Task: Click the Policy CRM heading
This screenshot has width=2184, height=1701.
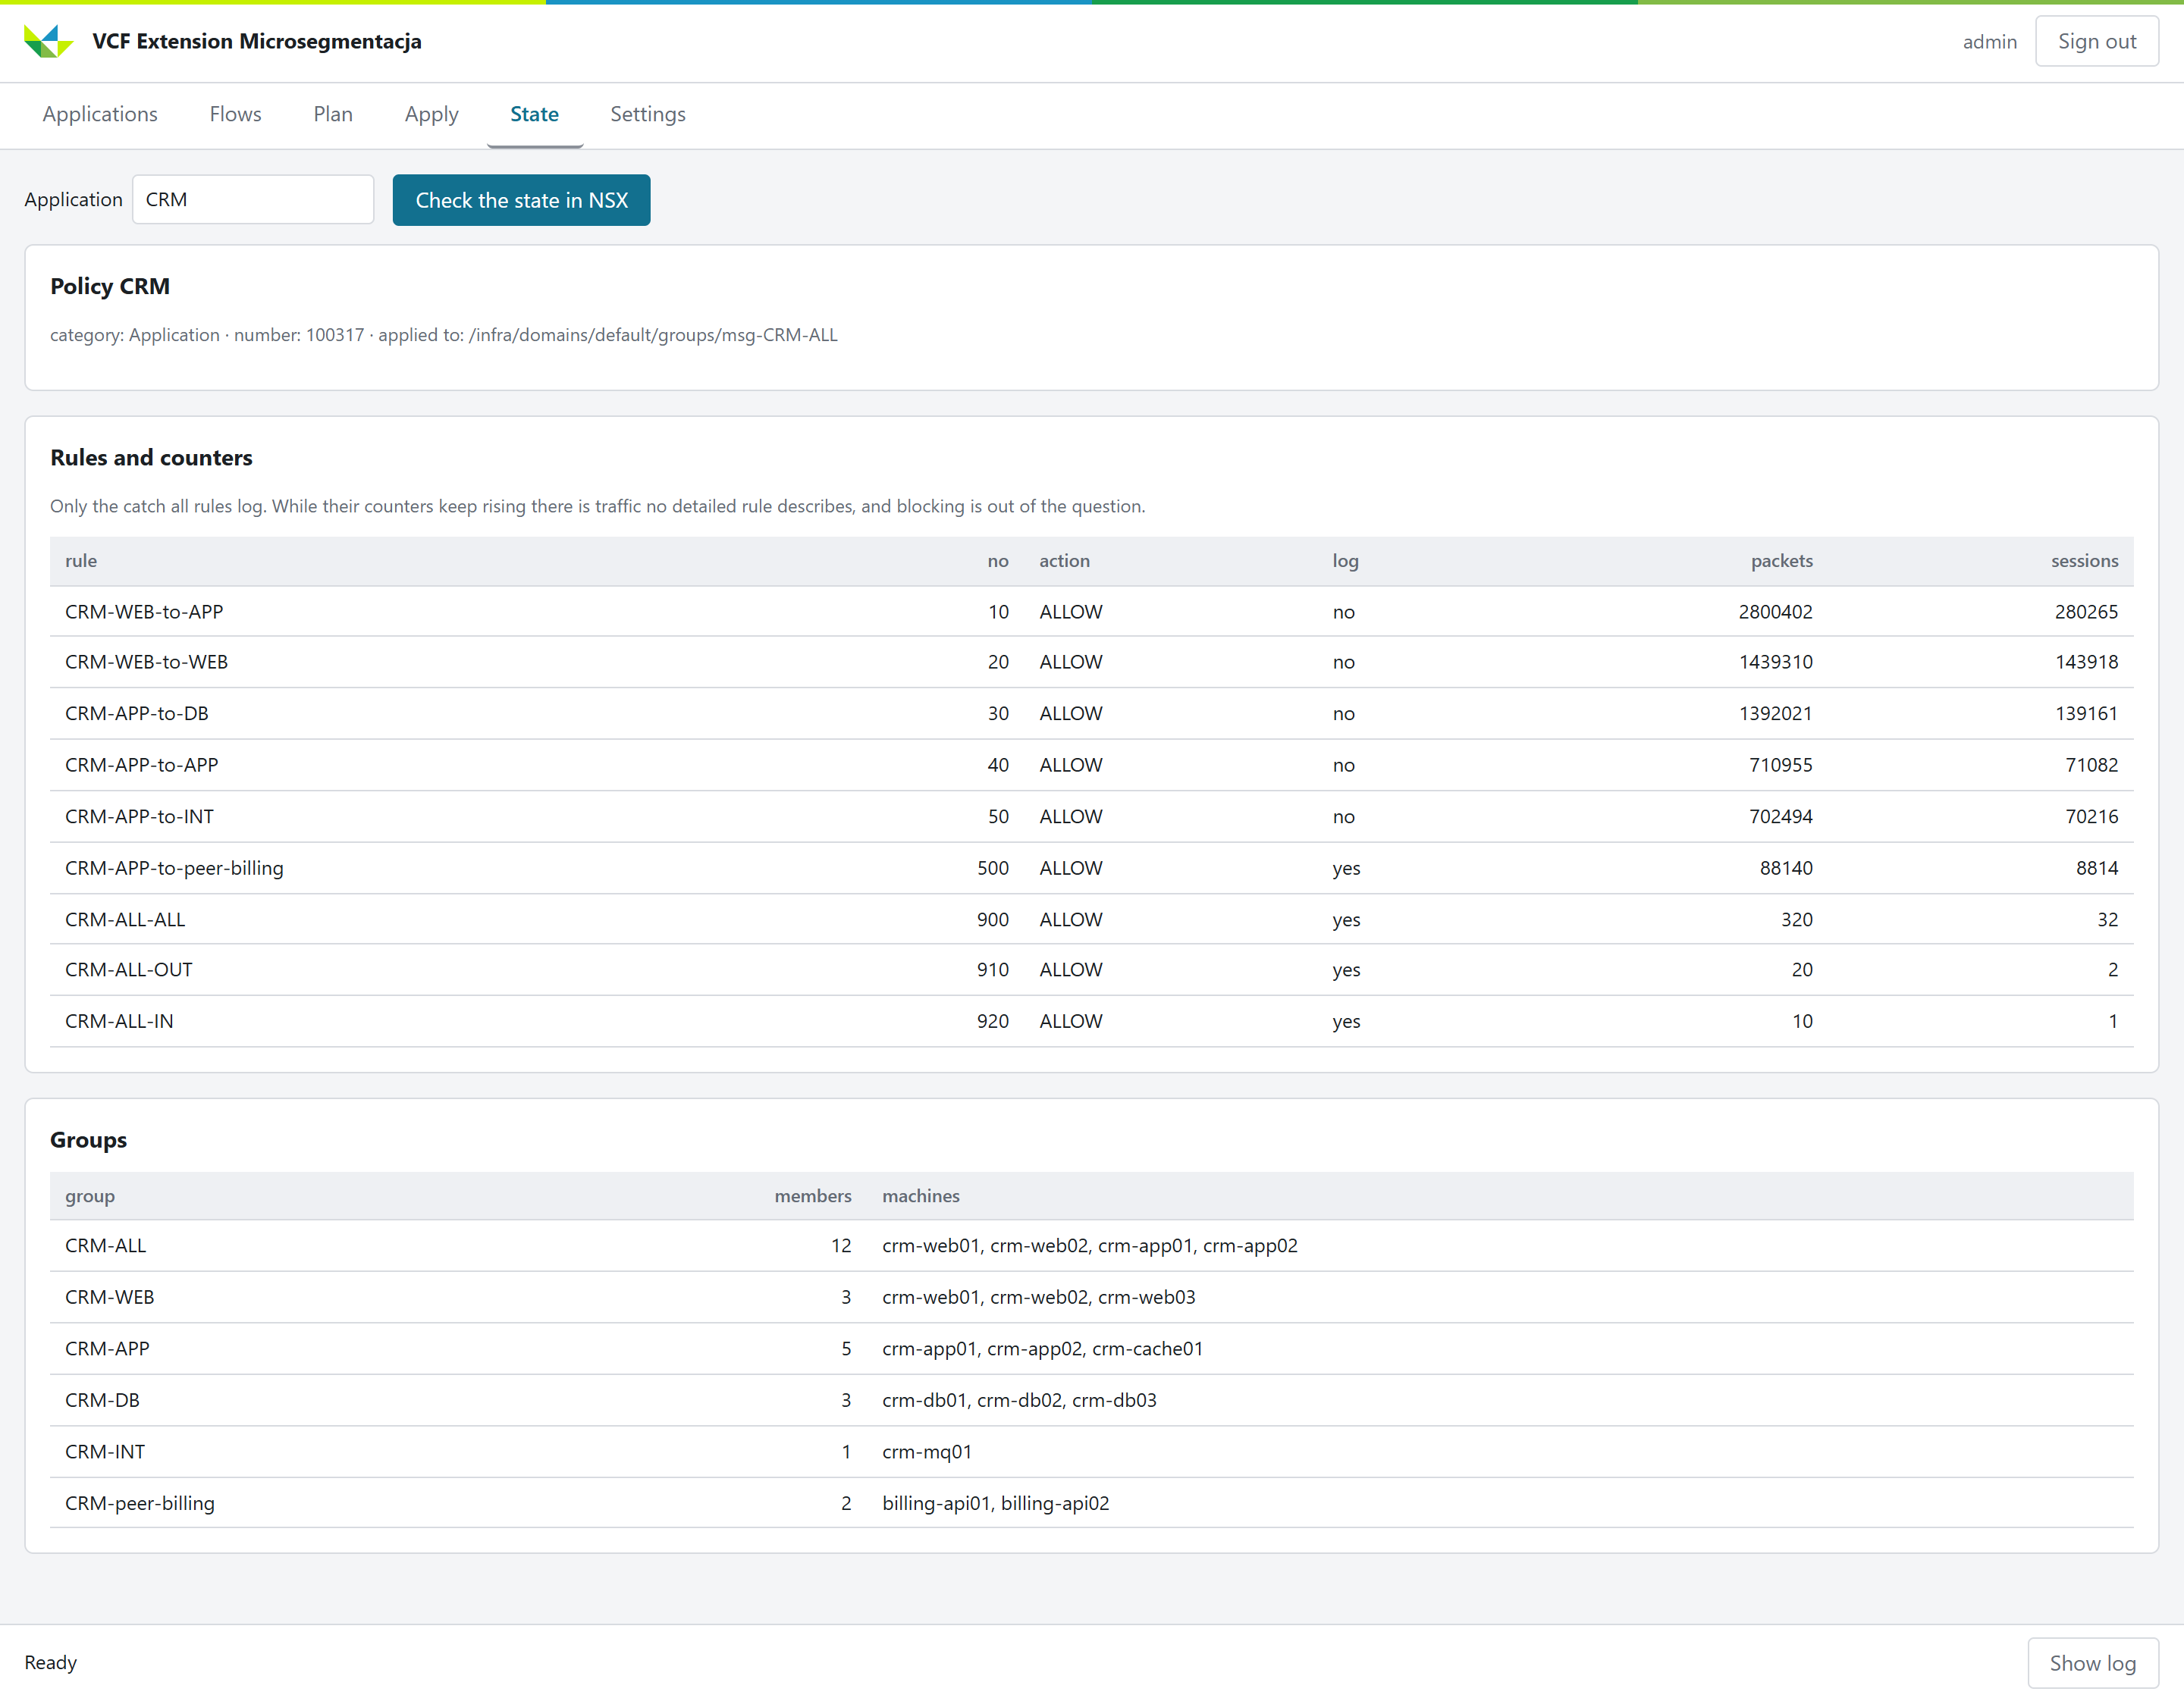Action: (x=110, y=287)
